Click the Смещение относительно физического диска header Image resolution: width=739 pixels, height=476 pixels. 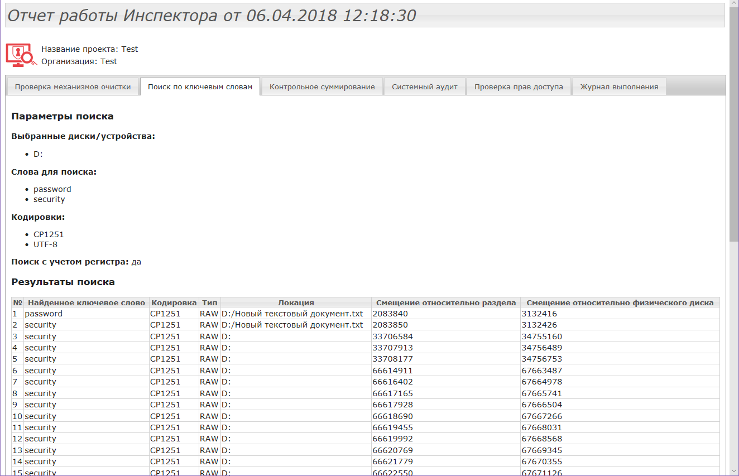point(620,302)
